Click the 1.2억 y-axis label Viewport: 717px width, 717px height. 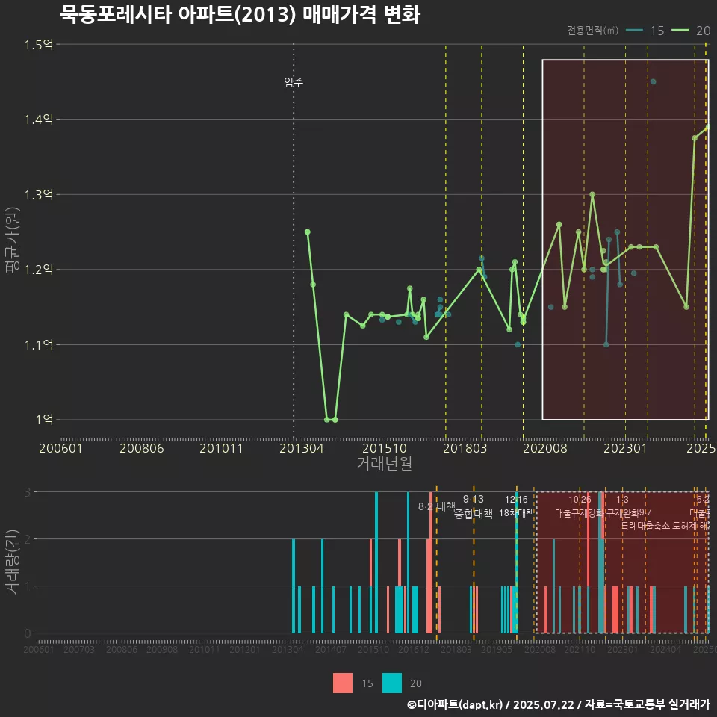39,270
